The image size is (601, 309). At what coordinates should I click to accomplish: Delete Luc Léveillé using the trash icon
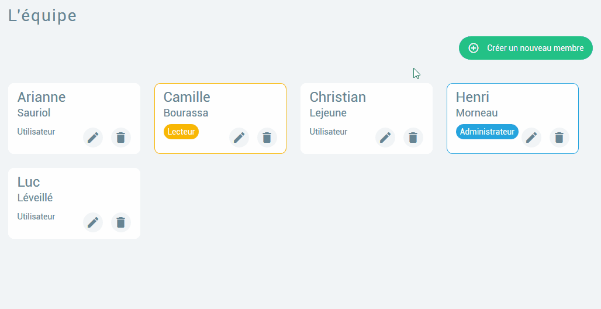pyautogui.click(x=121, y=222)
